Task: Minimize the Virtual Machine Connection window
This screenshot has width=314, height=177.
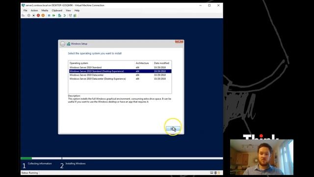Action: (x=201, y=5)
